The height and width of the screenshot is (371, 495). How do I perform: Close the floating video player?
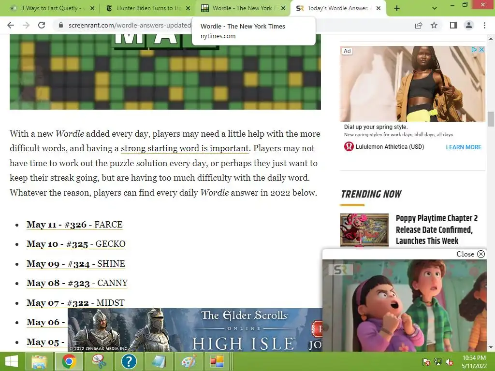coord(470,254)
